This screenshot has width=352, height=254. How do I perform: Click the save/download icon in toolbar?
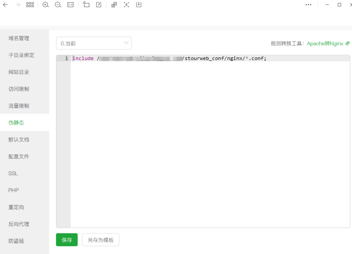tap(139, 5)
